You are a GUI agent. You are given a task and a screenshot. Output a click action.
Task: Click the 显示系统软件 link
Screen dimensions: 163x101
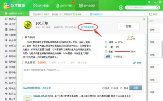96,14
